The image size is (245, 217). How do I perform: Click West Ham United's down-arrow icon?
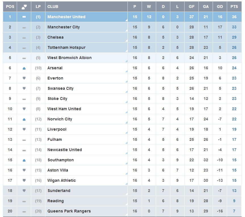[x=24, y=109]
